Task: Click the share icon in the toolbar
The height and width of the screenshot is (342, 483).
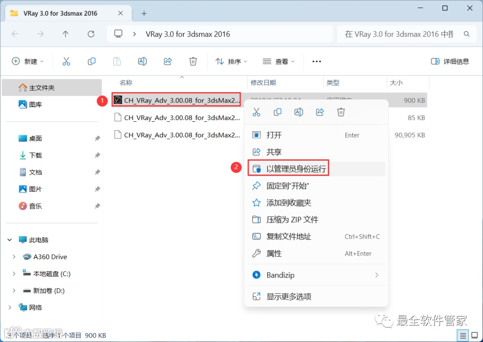Action: click(168, 61)
